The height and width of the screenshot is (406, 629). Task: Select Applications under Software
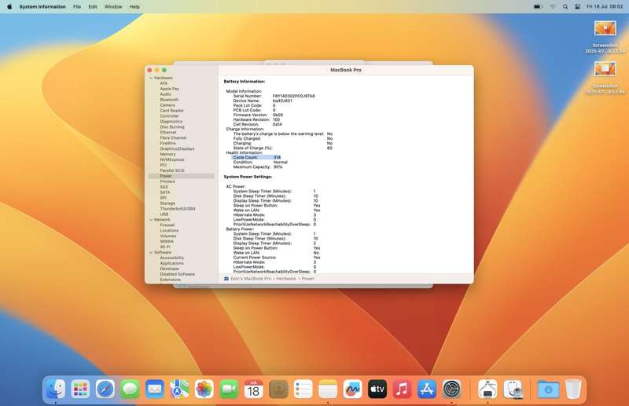click(171, 263)
